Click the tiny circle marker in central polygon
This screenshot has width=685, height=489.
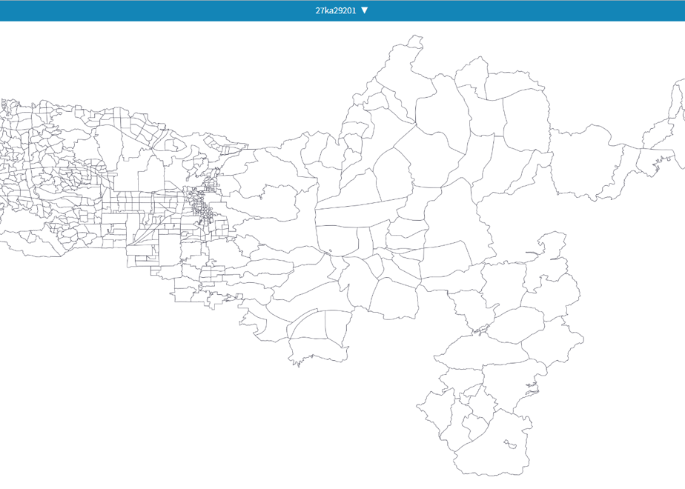click(x=331, y=250)
